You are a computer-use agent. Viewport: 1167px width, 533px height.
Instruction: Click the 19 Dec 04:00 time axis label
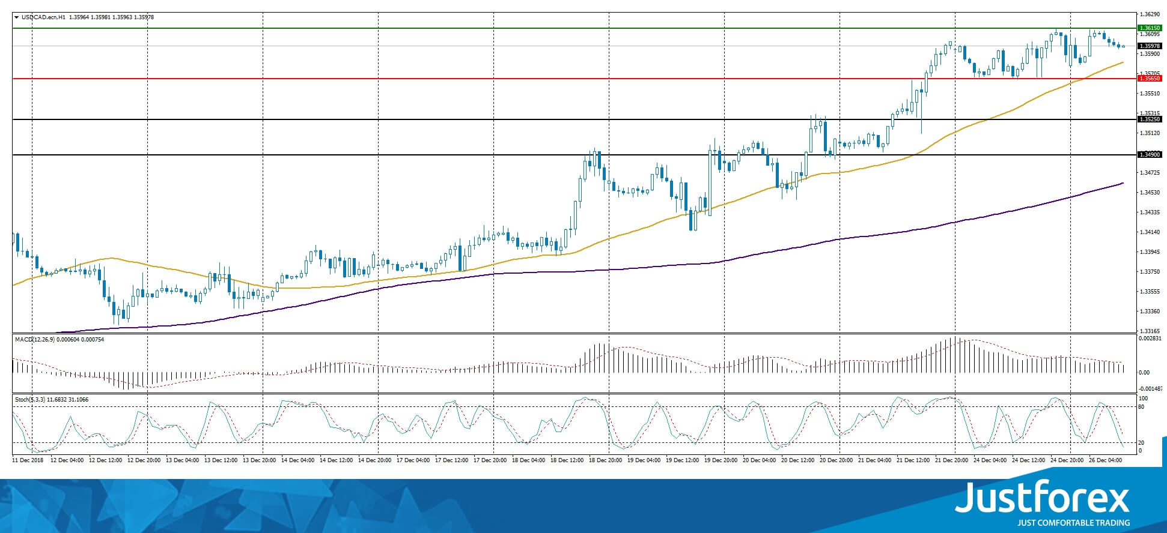tap(644, 460)
